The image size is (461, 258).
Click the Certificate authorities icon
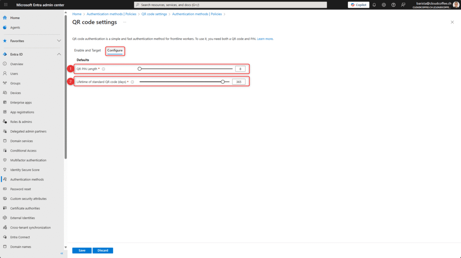5,208
